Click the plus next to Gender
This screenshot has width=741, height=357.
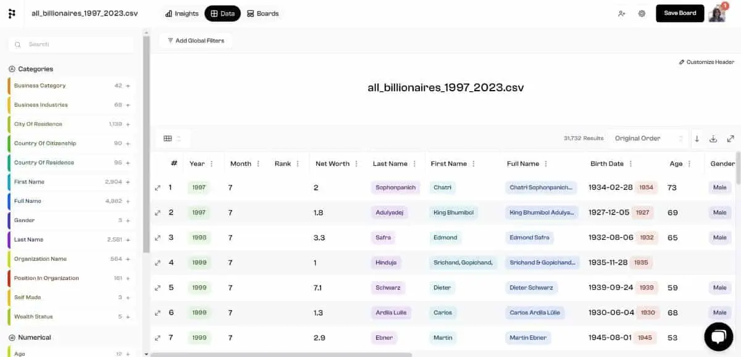click(x=127, y=220)
